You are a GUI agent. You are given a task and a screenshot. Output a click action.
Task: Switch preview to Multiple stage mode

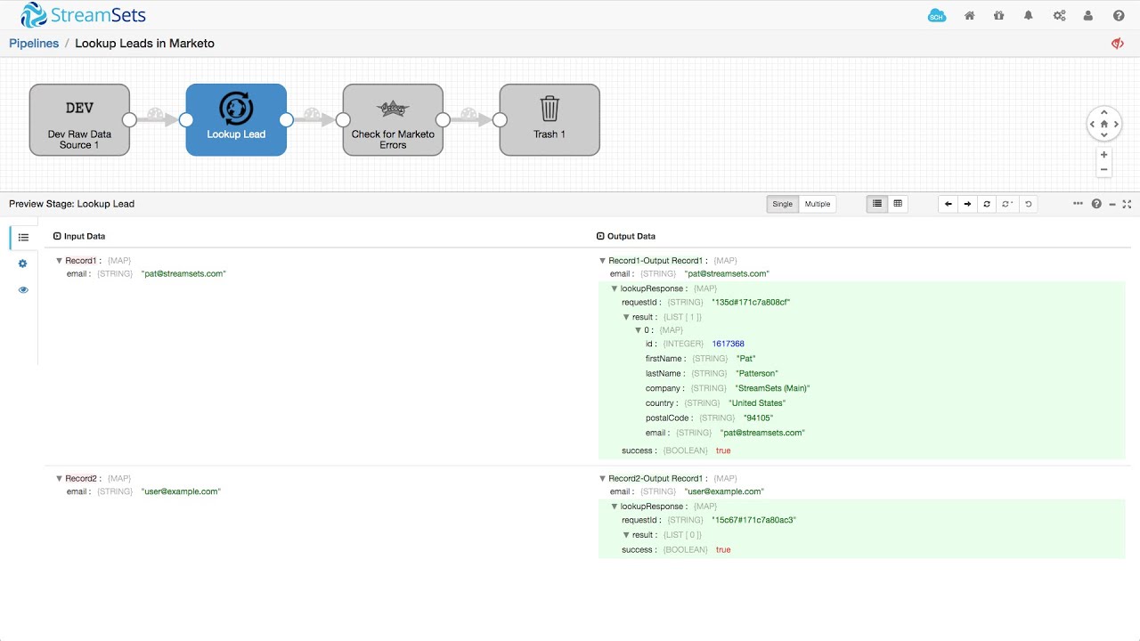pos(817,204)
